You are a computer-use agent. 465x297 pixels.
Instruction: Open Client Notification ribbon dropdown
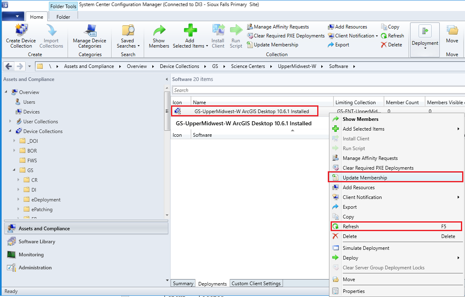click(353, 35)
